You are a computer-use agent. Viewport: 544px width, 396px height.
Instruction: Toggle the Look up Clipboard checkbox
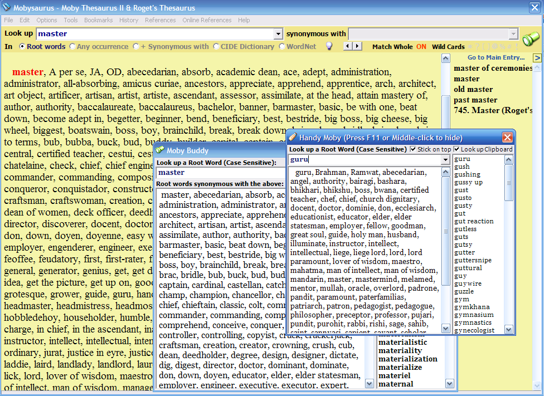[x=456, y=149]
